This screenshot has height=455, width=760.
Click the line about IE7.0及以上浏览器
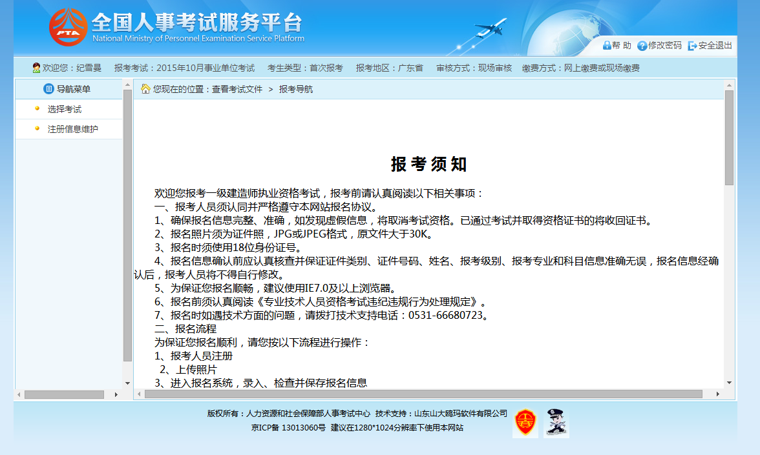click(x=277, y=288)
